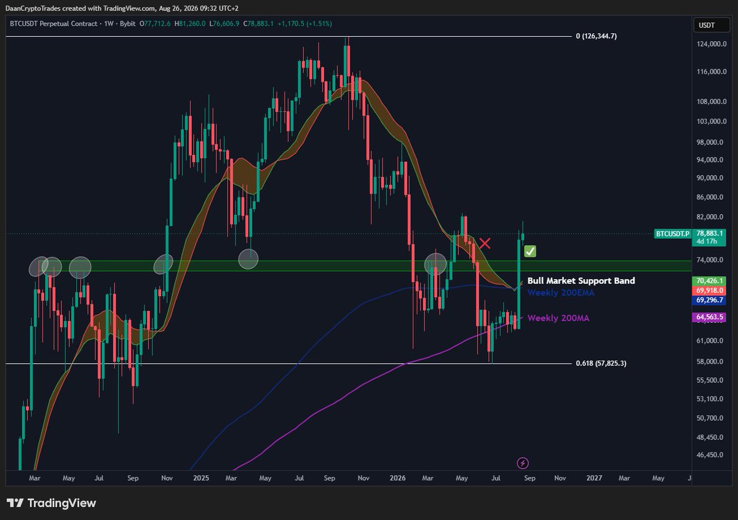Screen dimensions: 738x520
Task: Click 82,000.0 on the price axis
Action: click(710, 217)
